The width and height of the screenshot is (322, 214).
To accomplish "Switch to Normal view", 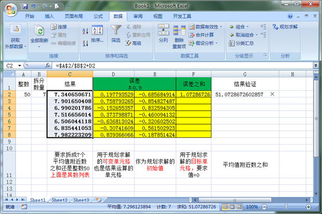I will tap(225, 207).
